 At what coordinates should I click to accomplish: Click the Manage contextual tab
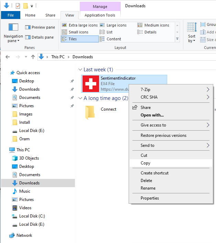tap(100, 7)
